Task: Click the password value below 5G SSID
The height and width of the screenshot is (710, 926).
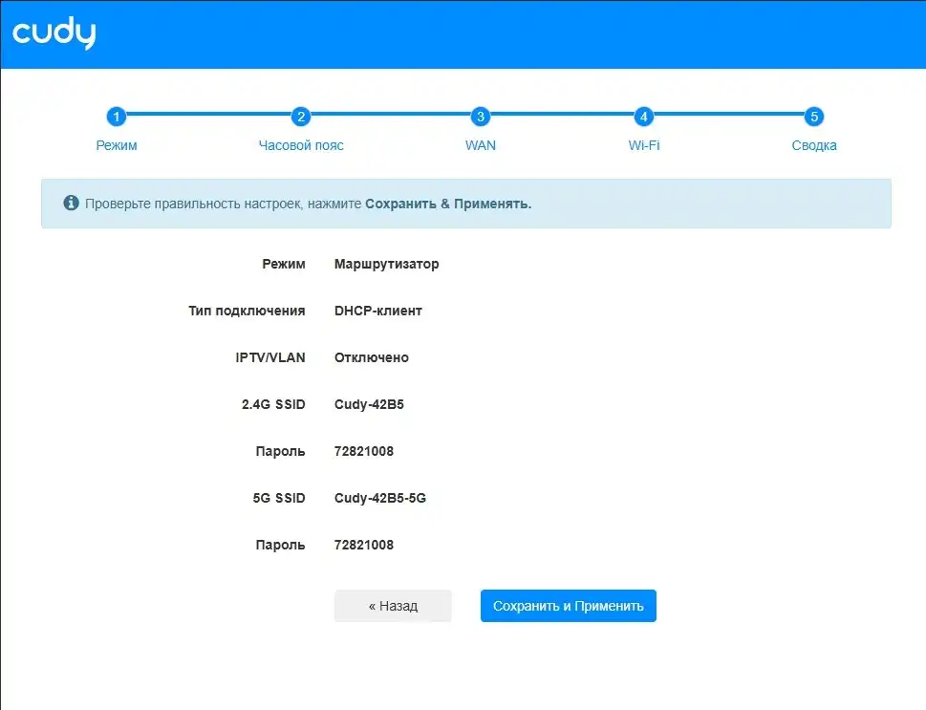Action: point(363,545)
